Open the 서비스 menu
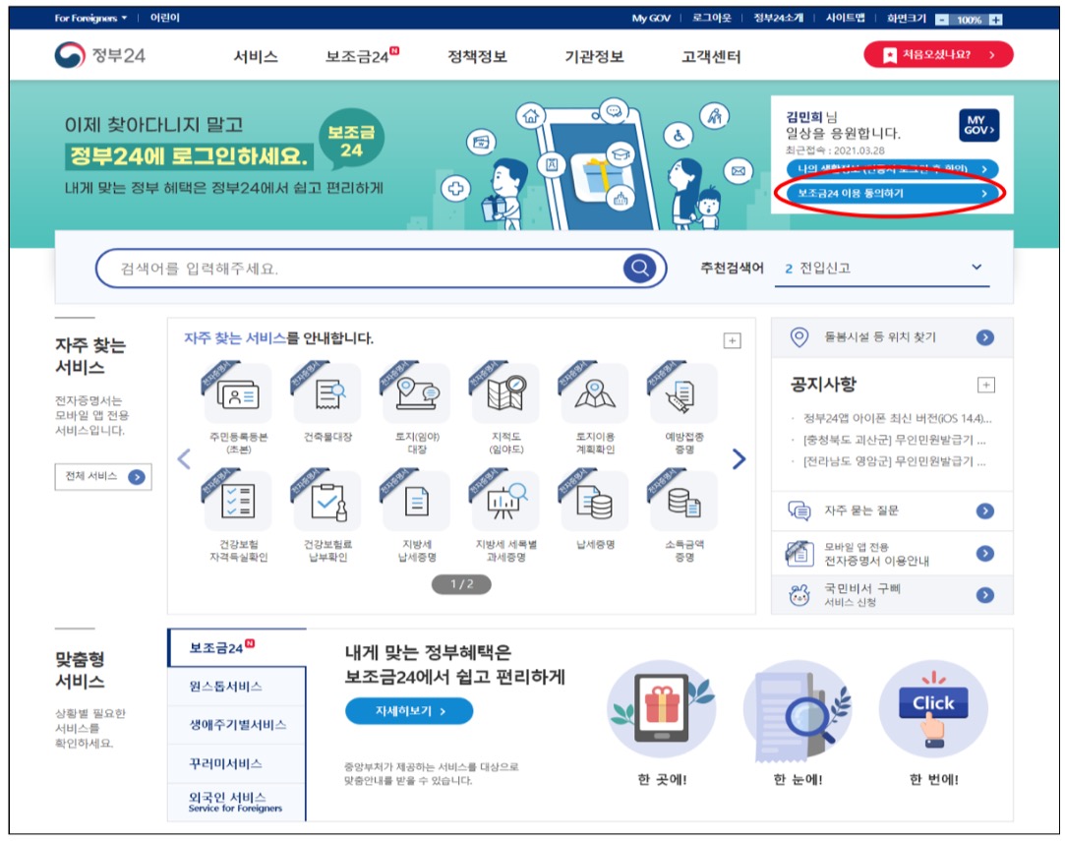The width and height of the screenshot is (1065, 841). 256,56
